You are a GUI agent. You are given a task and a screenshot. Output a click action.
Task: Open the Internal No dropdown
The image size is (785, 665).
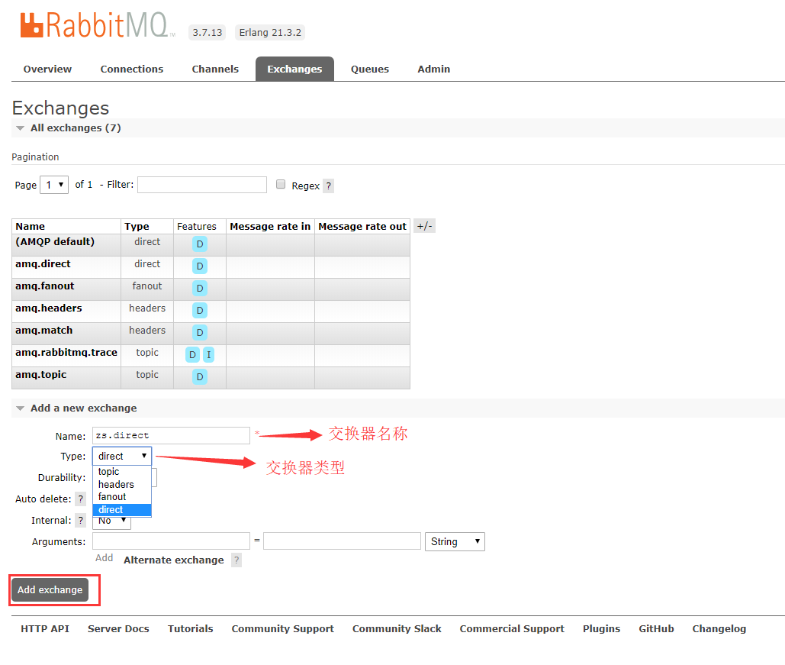(x=111, y=520)
